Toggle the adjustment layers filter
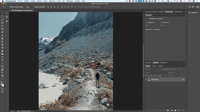Image resolution: width=200 pixels, height=112 pixels. (x=167, y=69)
